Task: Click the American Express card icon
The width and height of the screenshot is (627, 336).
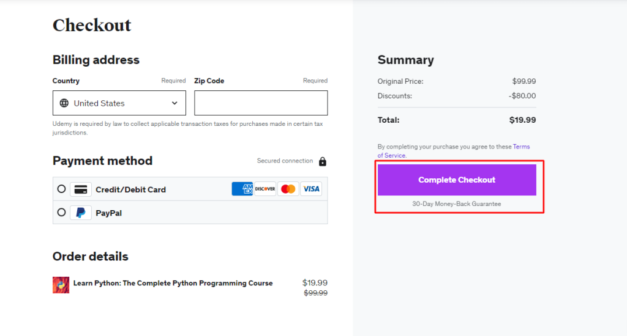Action: [242, 189]
